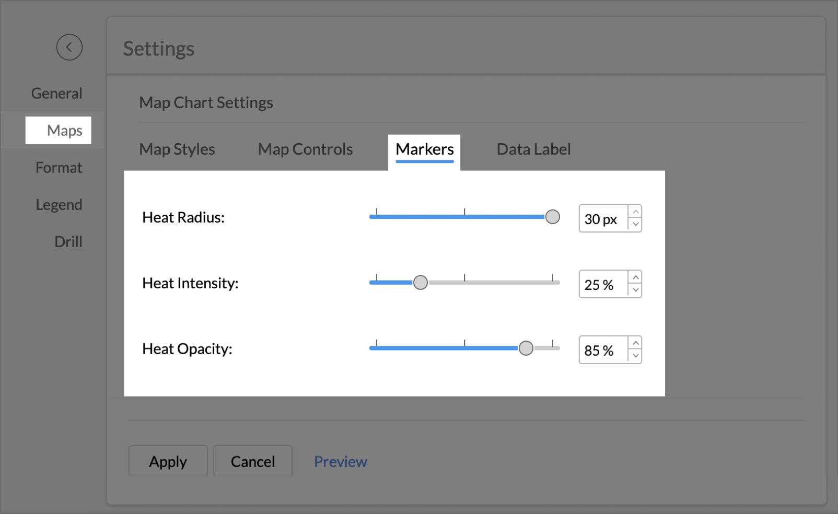838x514 pixels.
Task: Increase Heat Opacity using the up stepper arrow
Action: (635, 343)
